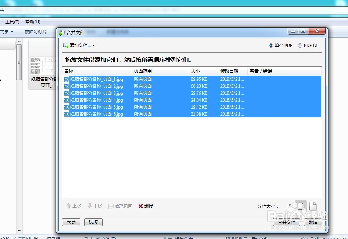Click JPG icon of 纸箱各部分名称_页面_6.jpg
This screenshot has width=348, height=239.
tap(67, 114)
